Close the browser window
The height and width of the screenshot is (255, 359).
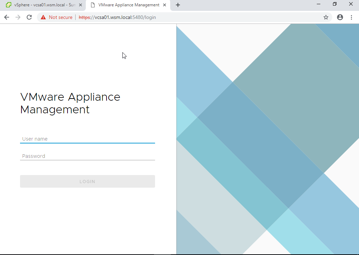[351, 4]
